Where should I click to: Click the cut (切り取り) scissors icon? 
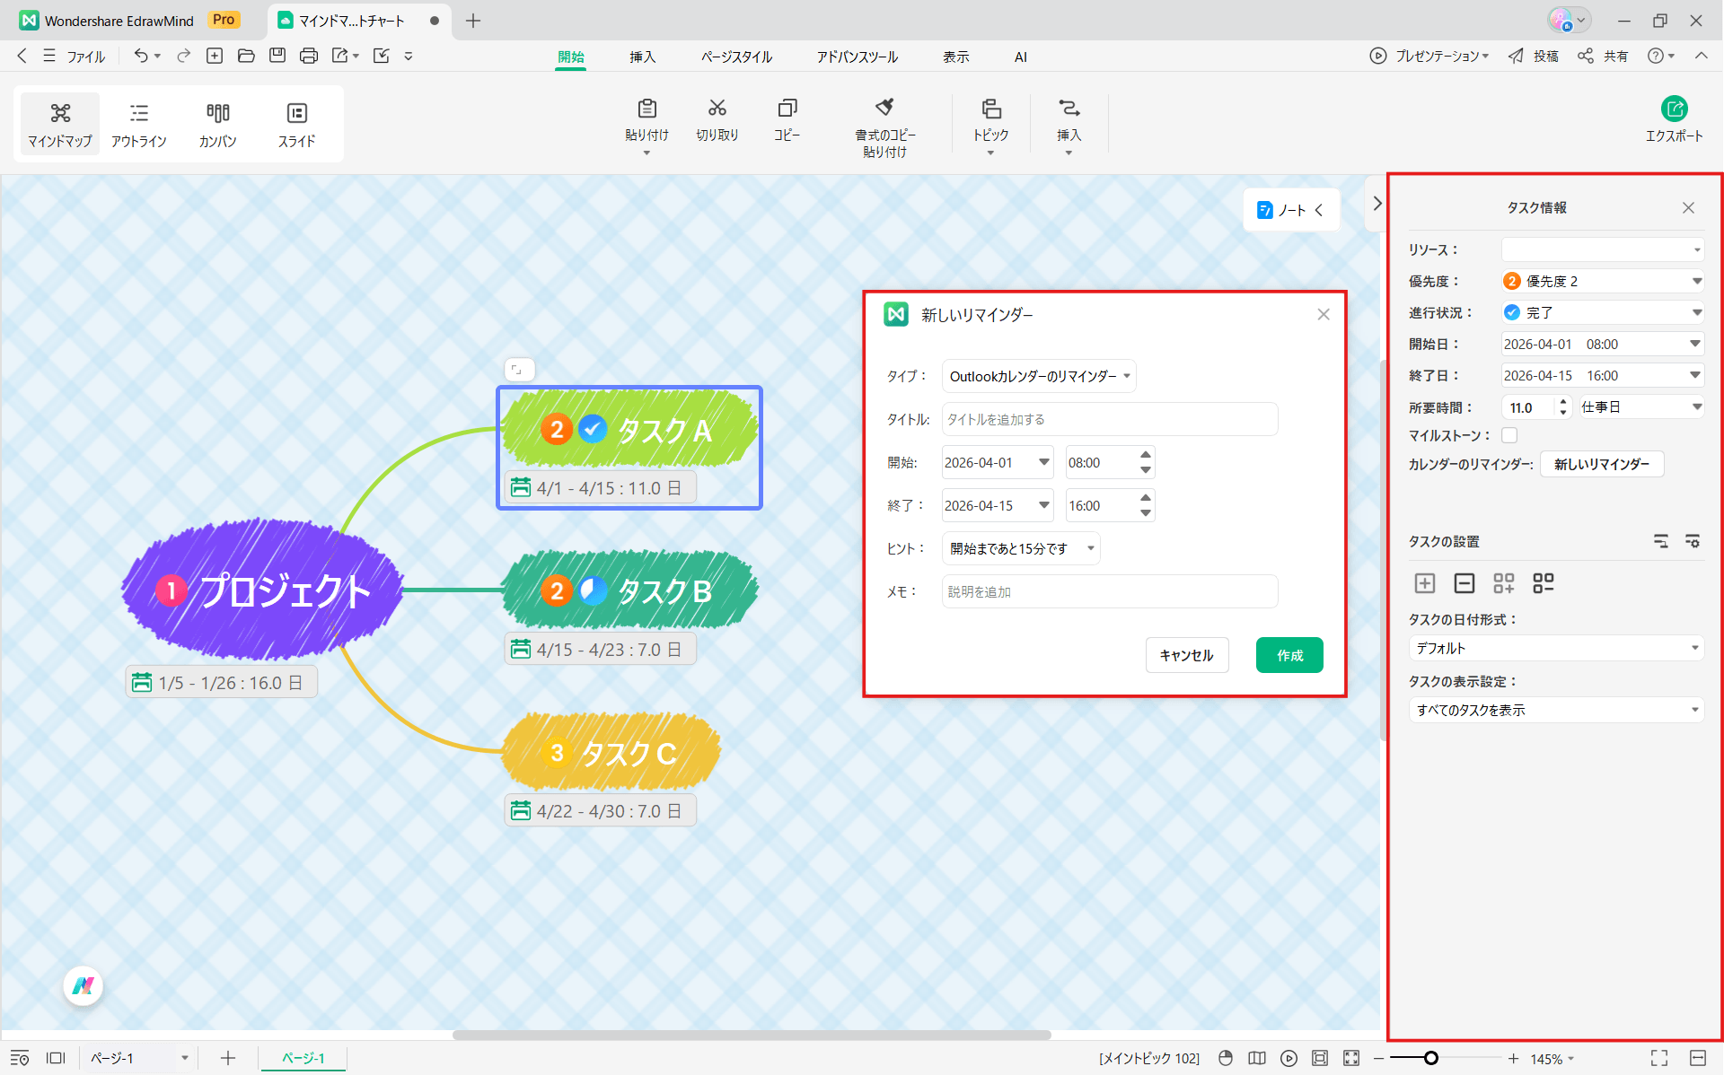[x=717, y=109]
